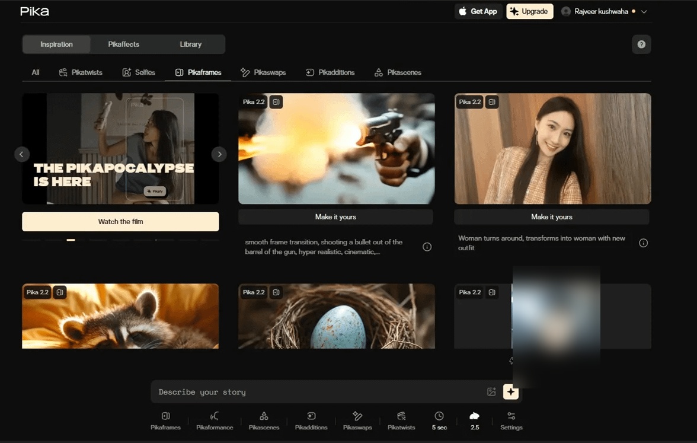Select the Pikaswaps filter tab
Image resolution: width=697 pixels, height=443 pixels.
(263, 72)
